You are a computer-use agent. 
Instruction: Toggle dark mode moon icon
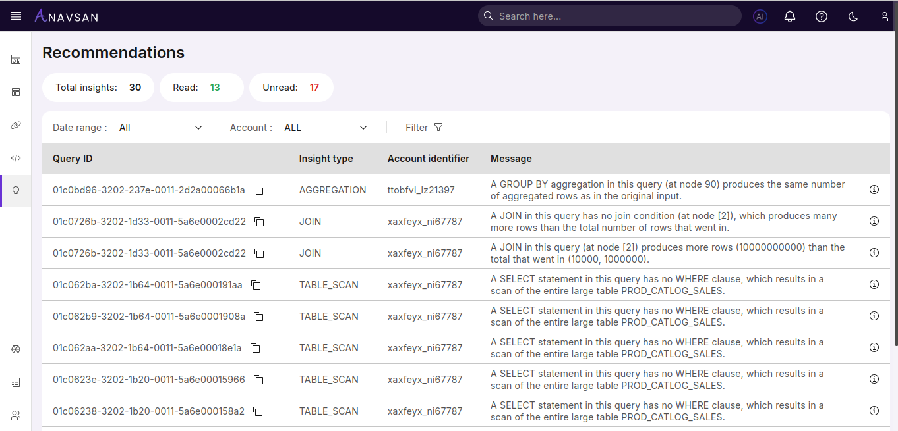[x=853, y=16]
